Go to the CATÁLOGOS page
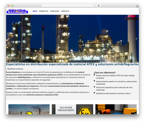This screenshot has height=123, width=145. [x=55, y=11]
